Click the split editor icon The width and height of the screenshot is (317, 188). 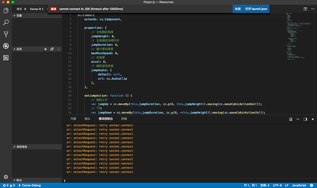coord(306,9)
